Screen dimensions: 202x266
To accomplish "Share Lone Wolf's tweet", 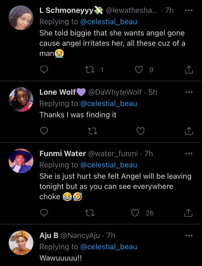I will pyautogui.click(x=189, y=131).
